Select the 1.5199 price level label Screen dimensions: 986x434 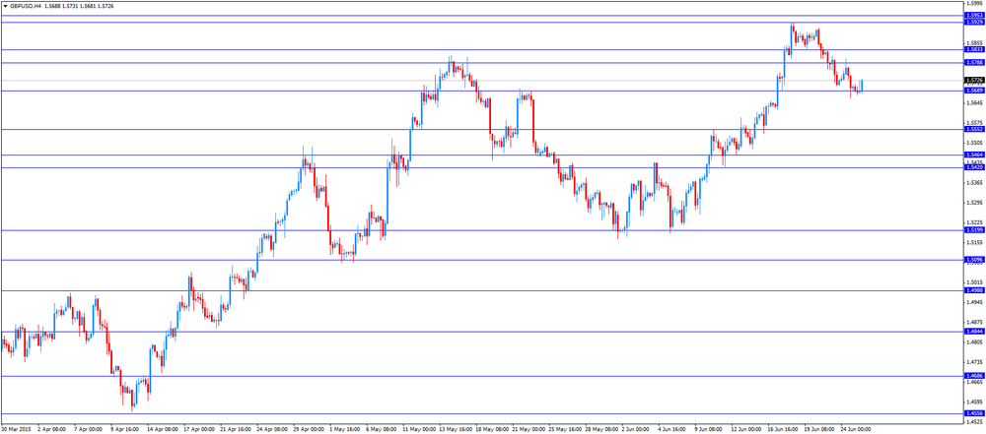(974, 230)
